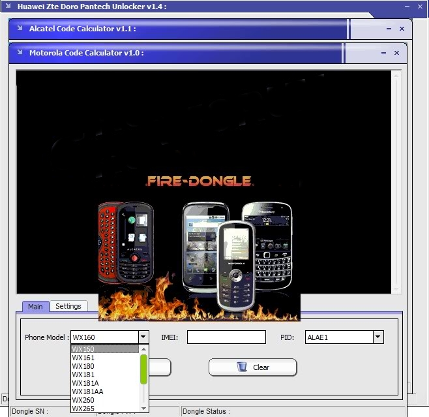The image size is (429, 417).
Task: Select WX160 in the model list
Action: 105,349
